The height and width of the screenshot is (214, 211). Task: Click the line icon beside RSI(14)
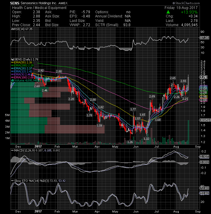coord(12,29)
